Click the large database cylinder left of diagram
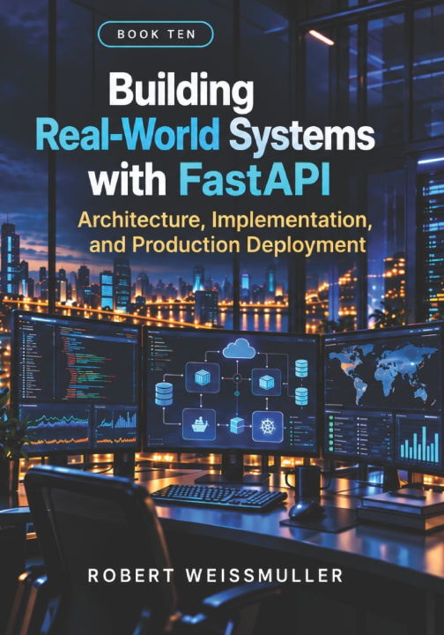 [164, 393]
